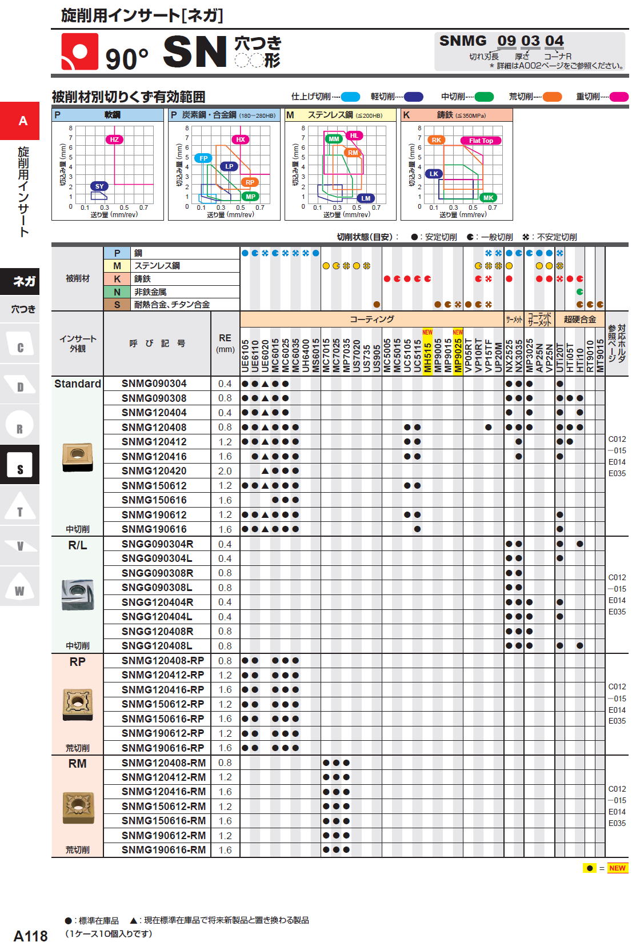
Task: Open the 穴つき side tab
Action: coord(19,309)
